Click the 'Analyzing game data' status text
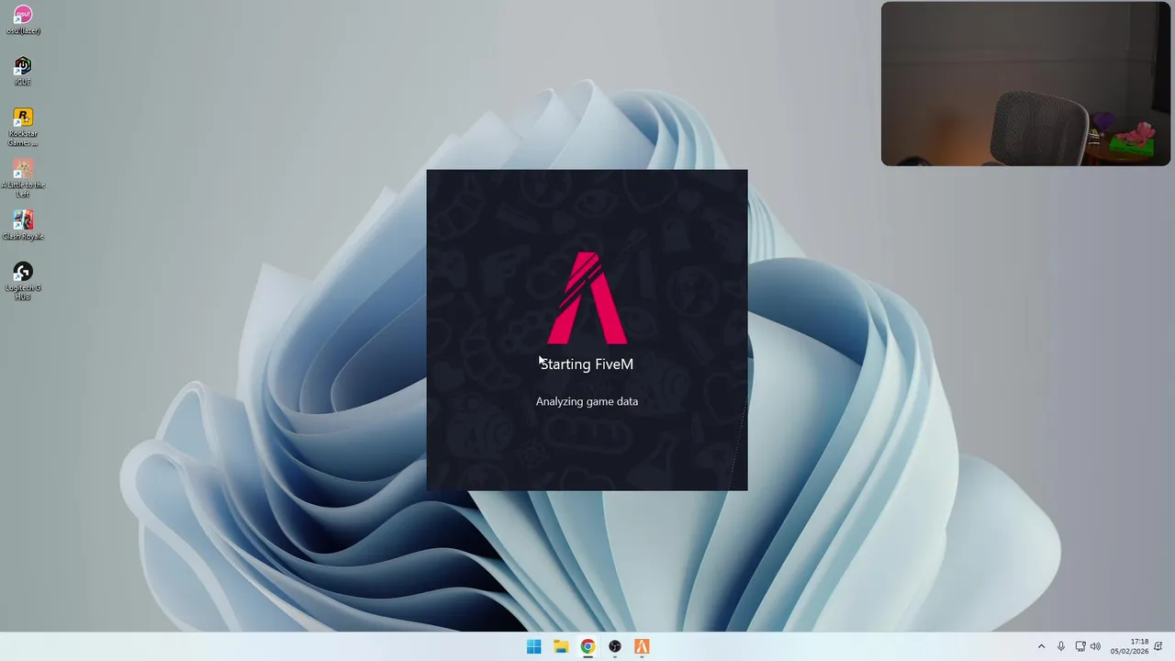The height and width of the screenshot is (661, 1175). point(587,401)
